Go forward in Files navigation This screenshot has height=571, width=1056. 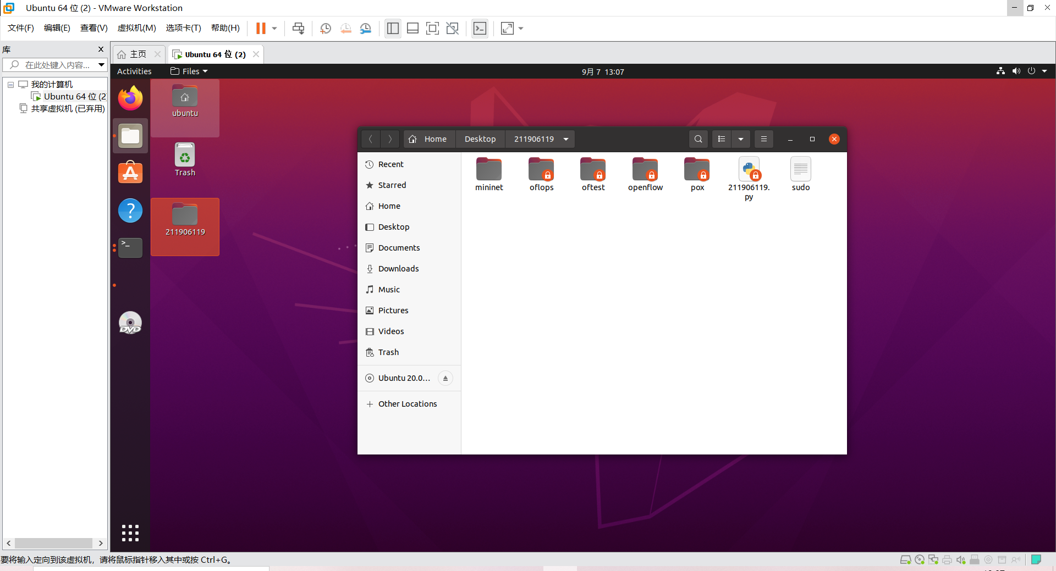[x=390, y=139]
